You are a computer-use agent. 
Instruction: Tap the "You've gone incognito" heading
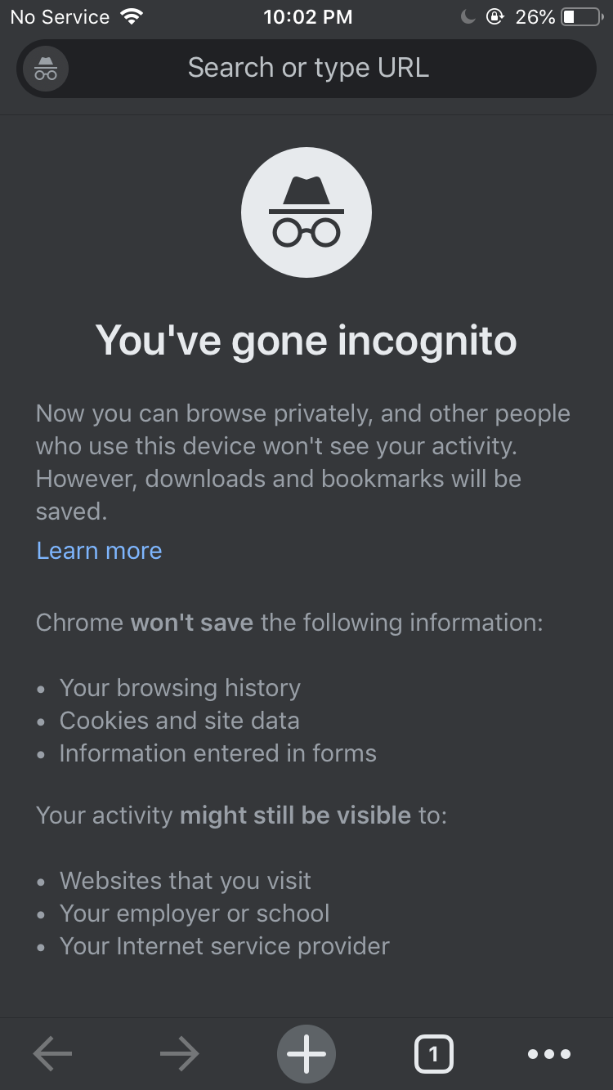(306, 340)
